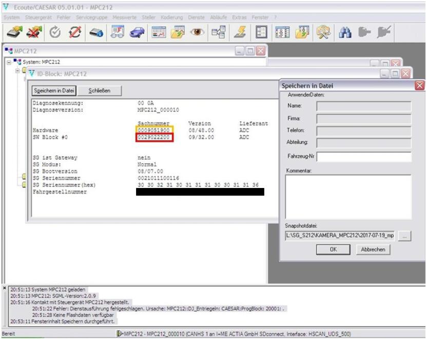Click the snapshot file browse '...' button
The height and width of the screenshot is (339, 426).
[404, 236]
